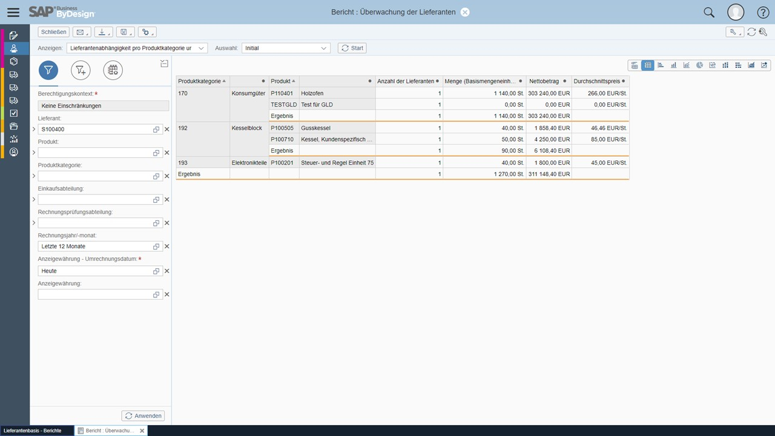The height and width of the screenshot is (436, 775).
Task: Switch to table with header view
Action: [635, 65]
